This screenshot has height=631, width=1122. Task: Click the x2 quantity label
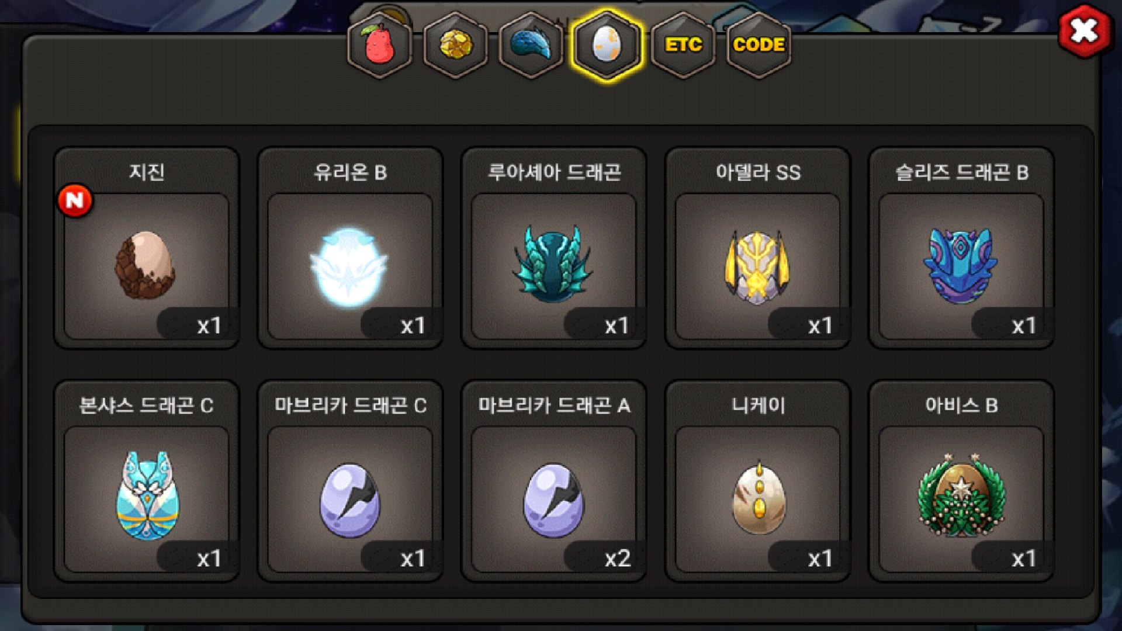(618, 559)
